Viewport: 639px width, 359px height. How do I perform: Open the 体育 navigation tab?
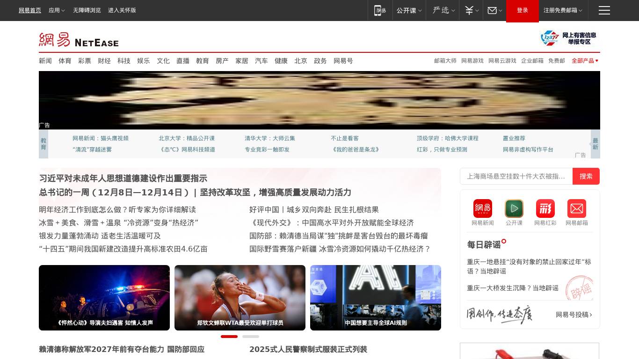(x=65, y=61)
